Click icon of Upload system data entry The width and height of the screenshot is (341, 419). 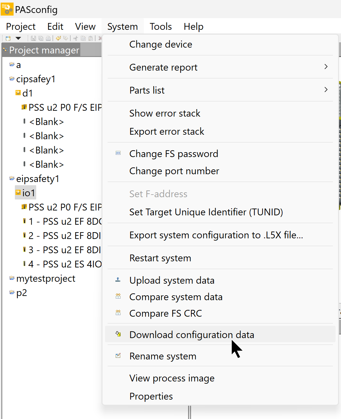pyautogui.click(x=118, y=279)
